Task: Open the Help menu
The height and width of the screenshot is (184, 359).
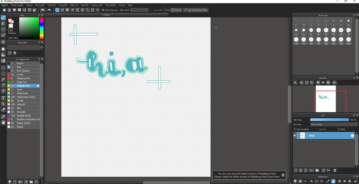Action: click(130, 5)
